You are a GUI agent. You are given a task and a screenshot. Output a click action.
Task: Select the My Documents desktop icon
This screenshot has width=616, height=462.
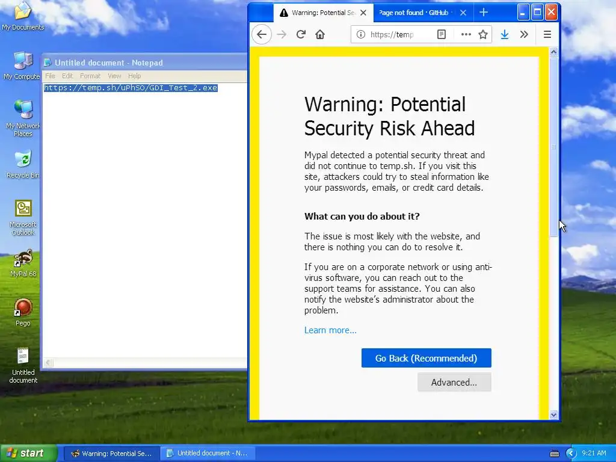click(23, 16)
